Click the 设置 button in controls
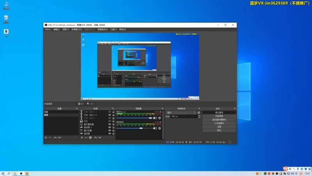312x176 pixels. (219, 127)
